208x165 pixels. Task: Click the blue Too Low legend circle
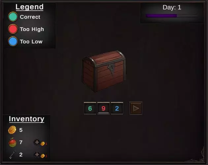tap(13, 41)
